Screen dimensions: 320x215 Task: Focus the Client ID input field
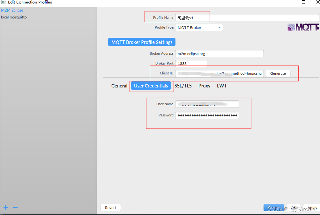pos(220,73)
